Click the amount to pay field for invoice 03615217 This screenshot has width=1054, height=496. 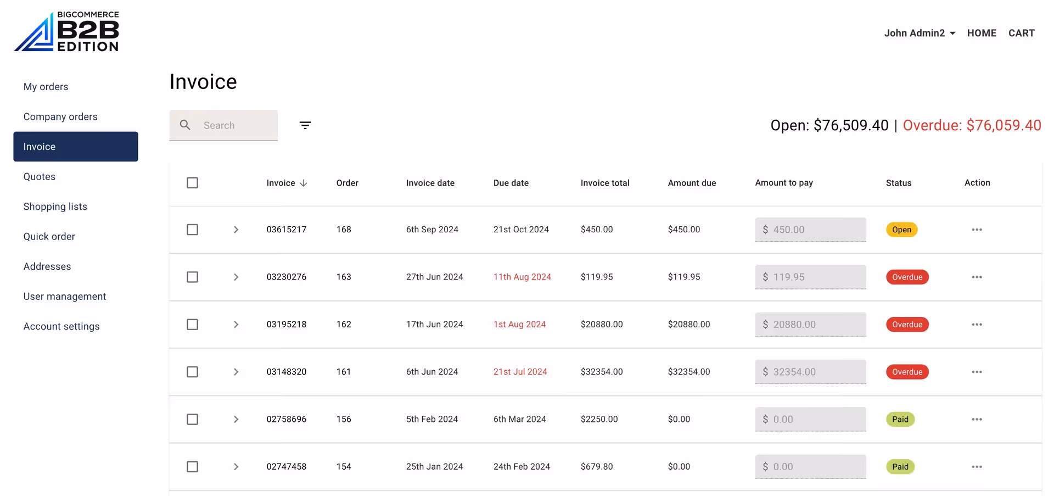click(x=810, y=230)
